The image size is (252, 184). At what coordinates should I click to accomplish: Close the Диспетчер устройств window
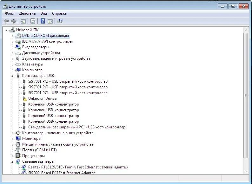point(243,6)
